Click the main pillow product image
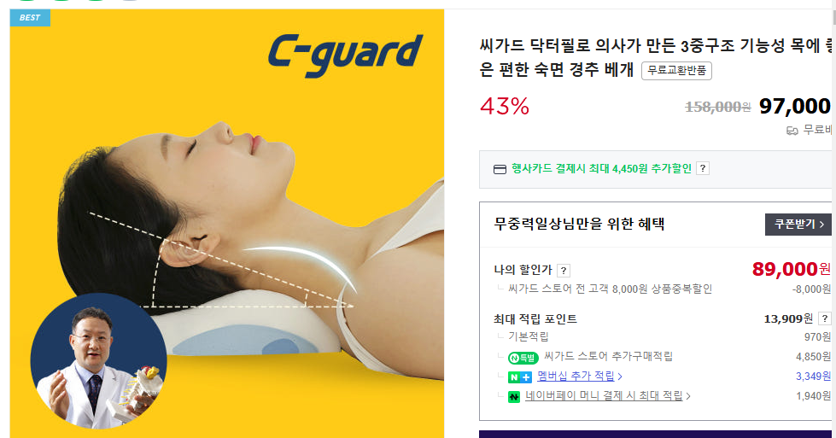The width and height of the screenshot is (836, 438). 227,223
